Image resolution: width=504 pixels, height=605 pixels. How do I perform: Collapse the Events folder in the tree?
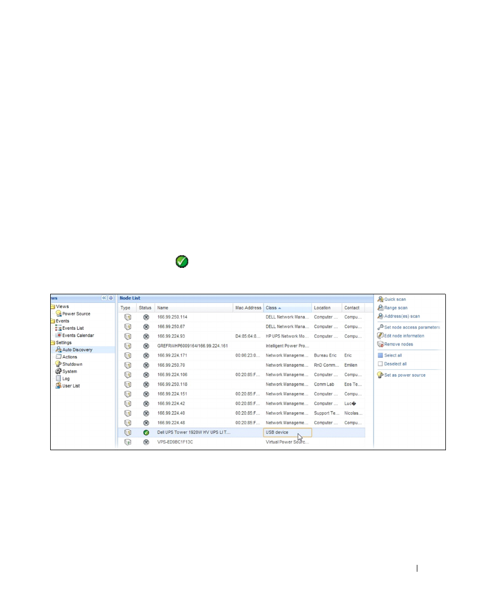click(53, 321)
